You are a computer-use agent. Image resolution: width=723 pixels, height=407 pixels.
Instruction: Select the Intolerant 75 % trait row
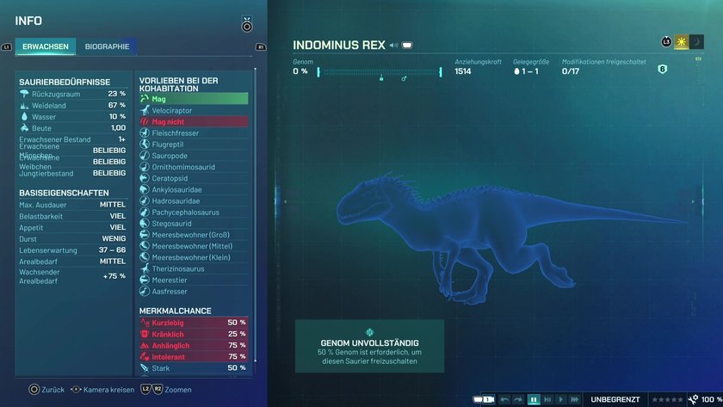click(x=194, y=356)
